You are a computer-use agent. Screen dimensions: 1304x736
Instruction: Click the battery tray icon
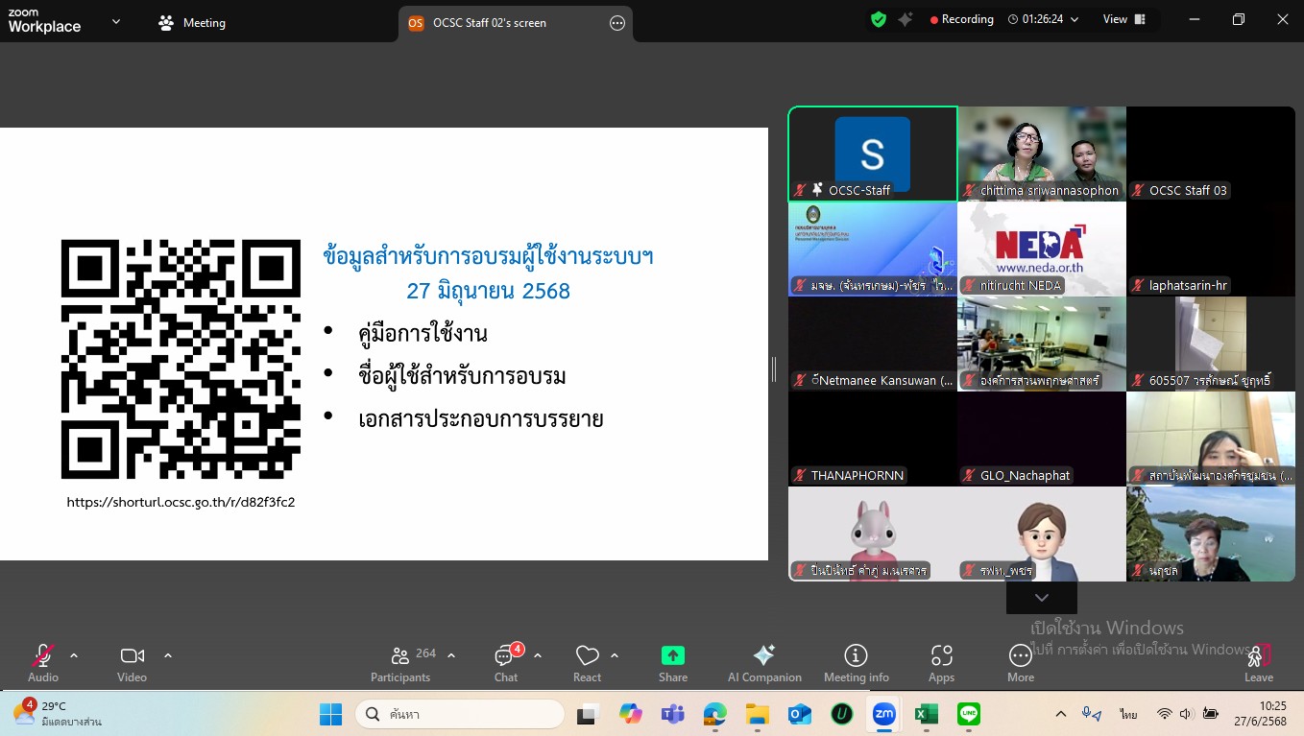(1211, 714)
